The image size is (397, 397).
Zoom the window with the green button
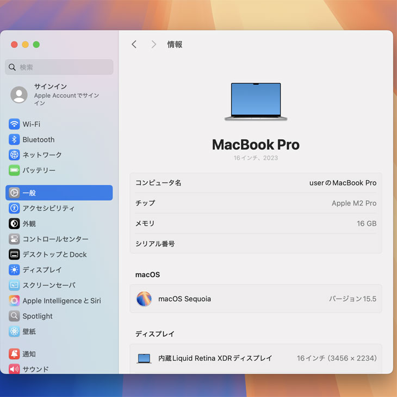pos(36,45)
